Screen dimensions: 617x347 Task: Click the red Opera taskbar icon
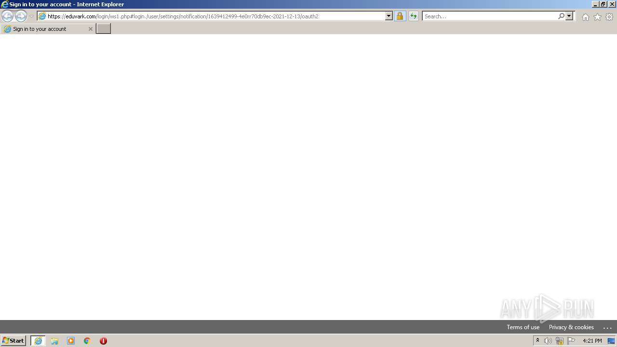(103, 341)
